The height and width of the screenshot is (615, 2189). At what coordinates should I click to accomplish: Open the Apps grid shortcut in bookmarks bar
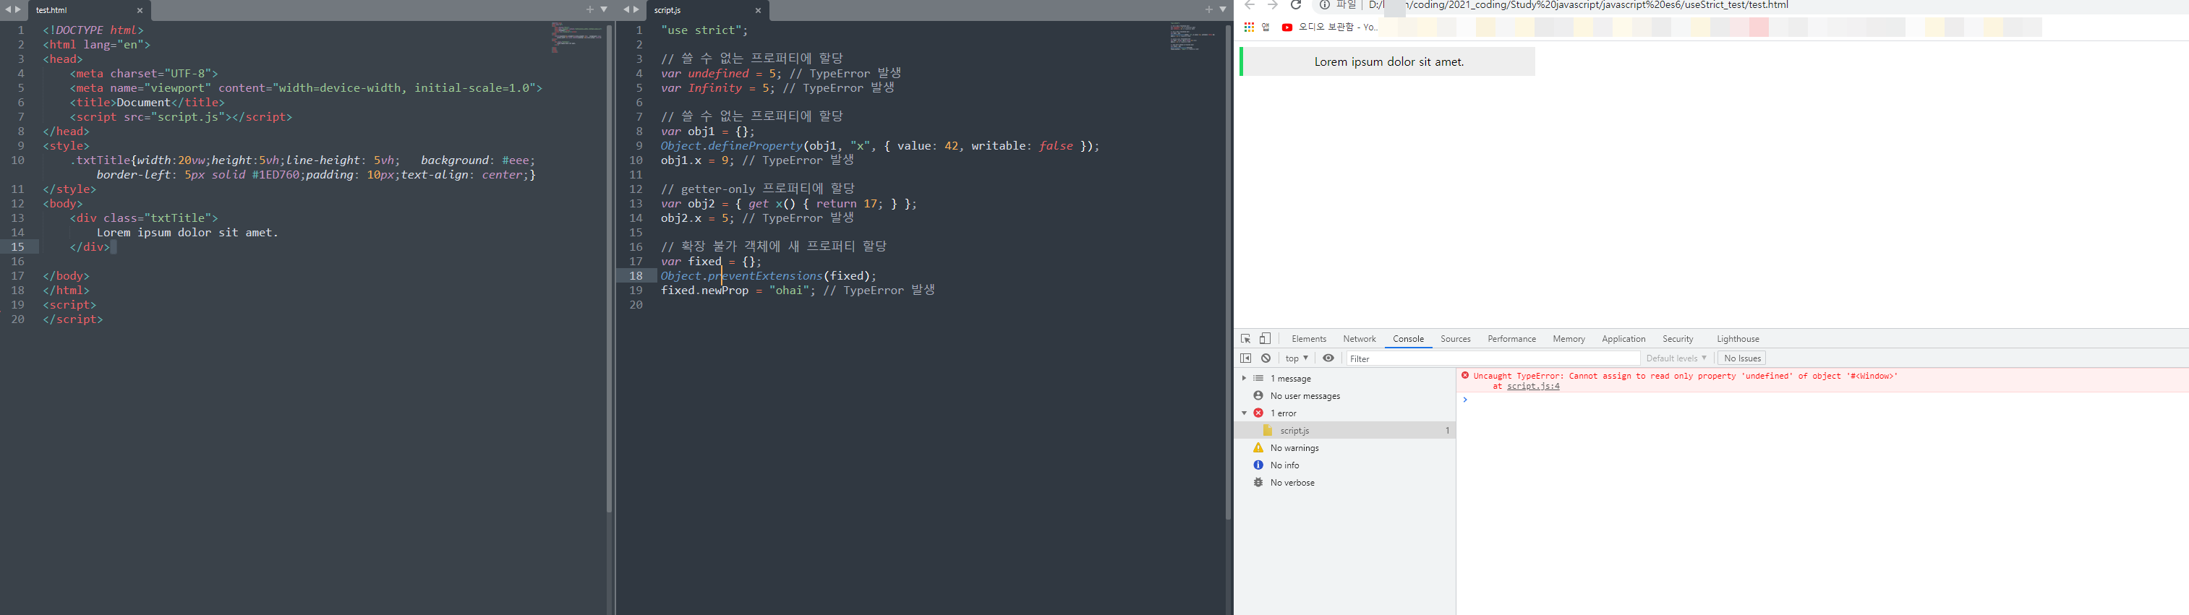pyautogui.click(x=1248, y=27)
